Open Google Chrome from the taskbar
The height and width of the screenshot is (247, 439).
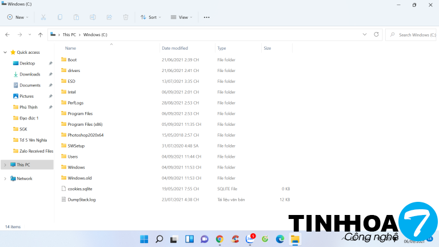tap(220, 239)
